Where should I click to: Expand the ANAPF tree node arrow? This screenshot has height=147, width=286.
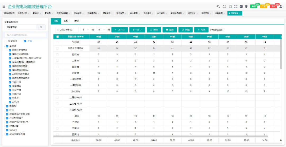pos(5,134)
